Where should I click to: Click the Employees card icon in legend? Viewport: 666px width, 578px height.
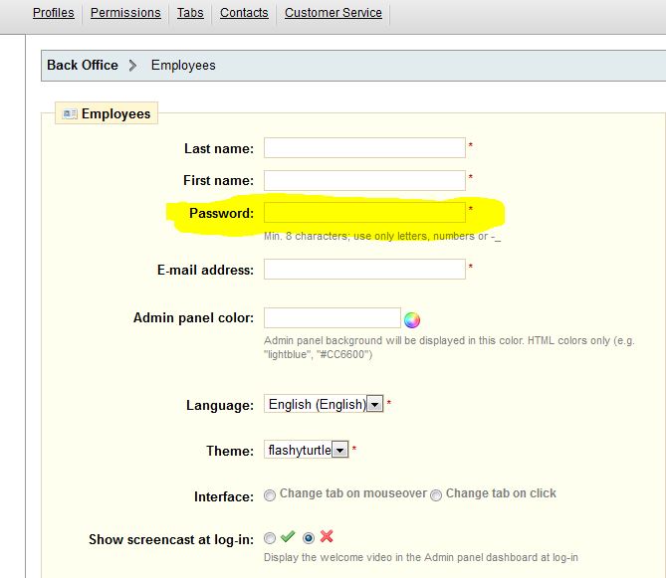click(x=70, y=113)
